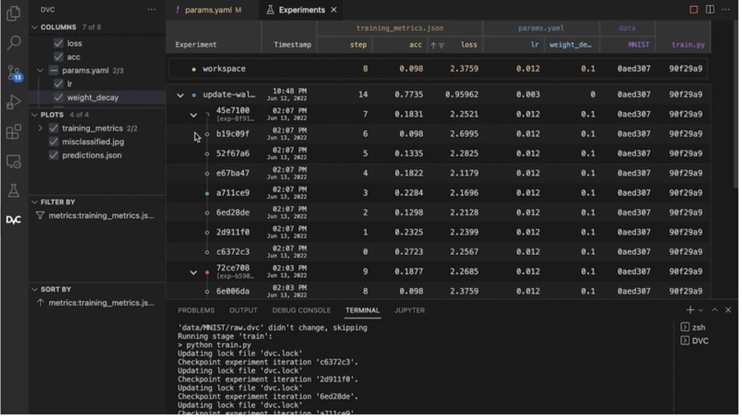The height and width of the screenshot is (417, 742).
Task: Switch to the DEBUG CONSOLE panel tab
Action: click(x=301, y=310)
